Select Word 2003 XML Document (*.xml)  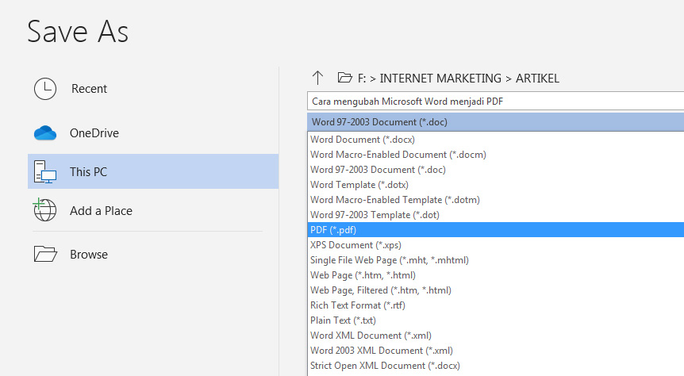pyautogui.click(x=496, y=351)
